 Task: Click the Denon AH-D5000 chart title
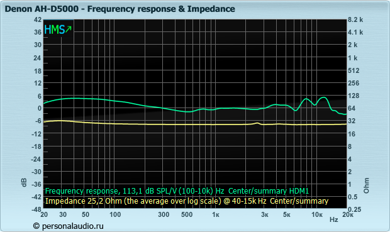click(120, 9)
